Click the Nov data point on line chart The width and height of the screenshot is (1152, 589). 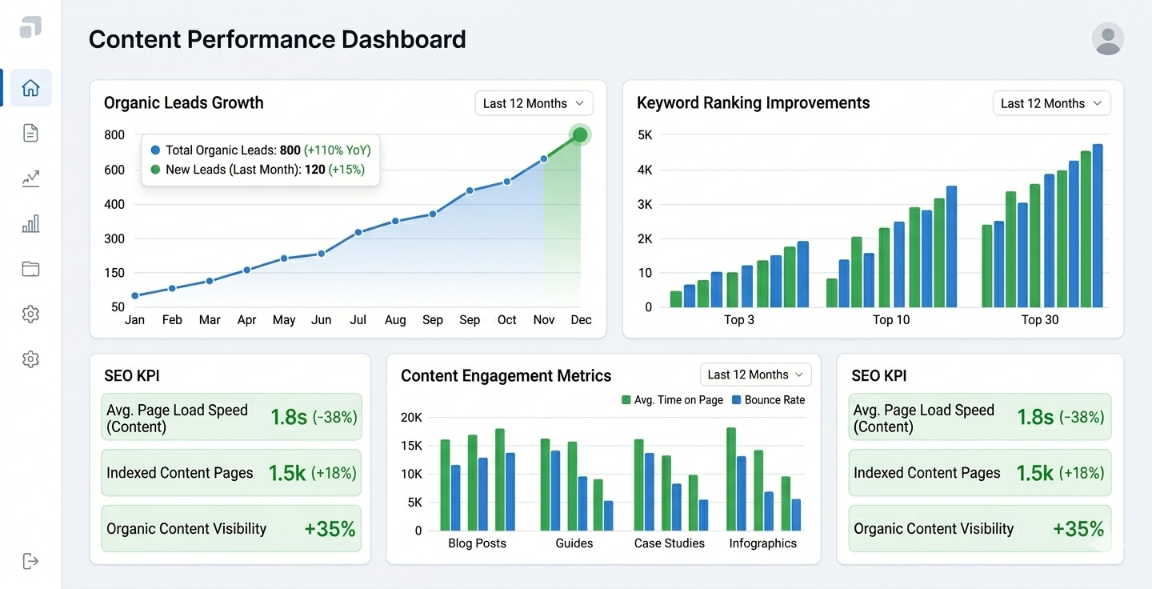click(544, 158)
